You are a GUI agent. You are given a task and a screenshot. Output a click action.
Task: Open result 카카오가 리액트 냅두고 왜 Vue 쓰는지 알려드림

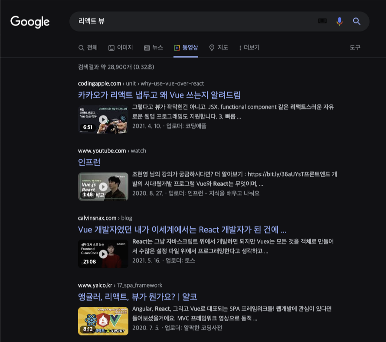(159, 95)
